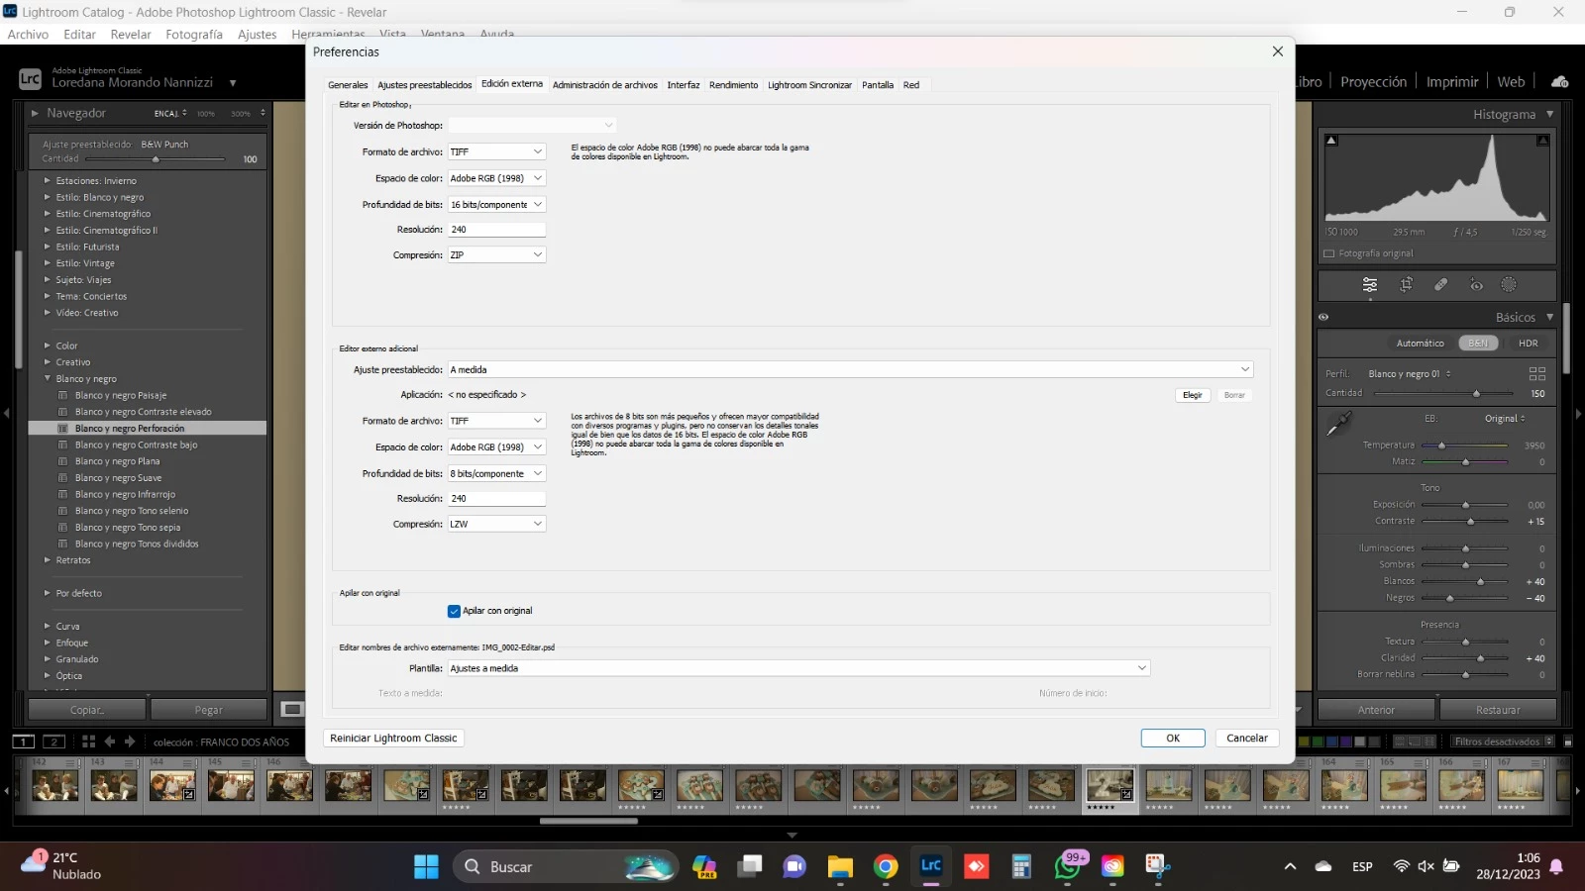Enable HDR editing mode
Image resolution: width=1585 pixels, height=891 pixels.
pyautogui.click(x=1529, y=344)
